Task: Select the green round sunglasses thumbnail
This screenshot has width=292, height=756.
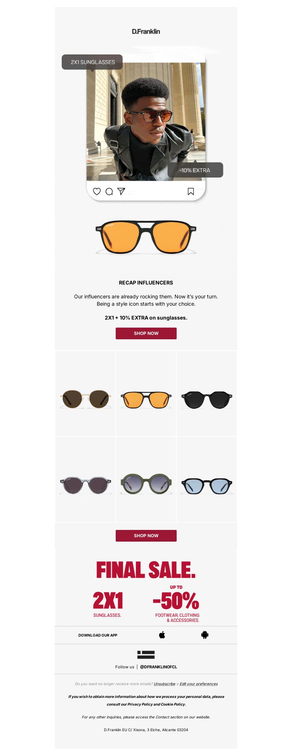Action: 146,480
